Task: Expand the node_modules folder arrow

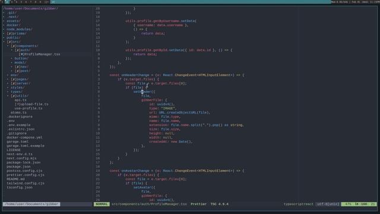Action: coord(4,29)
